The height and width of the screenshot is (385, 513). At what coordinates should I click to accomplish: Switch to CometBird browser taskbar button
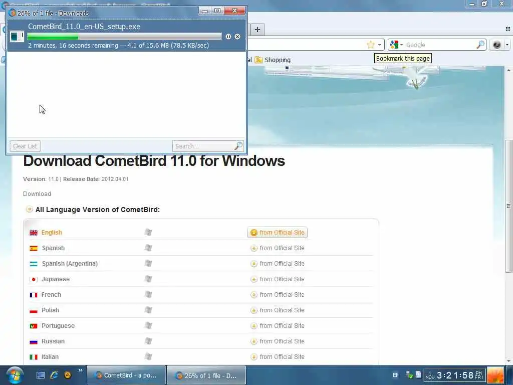pos(126,375)
